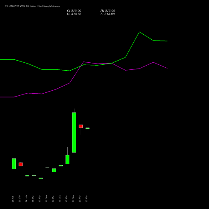Click the 26 Feb date axis label
The image size is (209, 209).
point(20,199)
